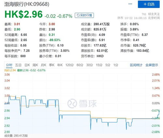Click the 成交额 value 825.61万

(x=100, y=29)
